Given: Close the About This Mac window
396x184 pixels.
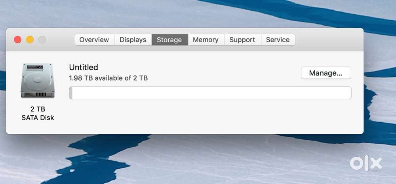Looking at the screenshot, I should click(17, 40).
